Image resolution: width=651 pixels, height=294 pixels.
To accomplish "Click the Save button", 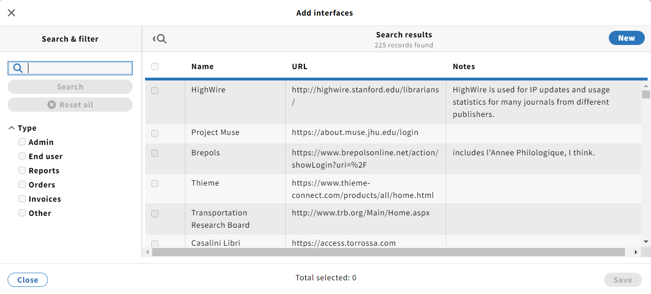I will 623,280.
